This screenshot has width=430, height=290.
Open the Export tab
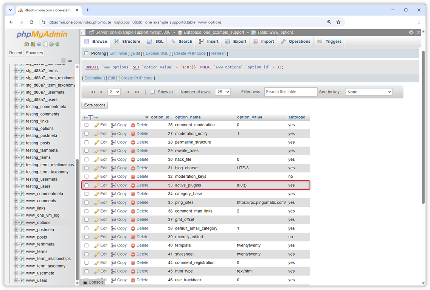(x=236, y=41)
